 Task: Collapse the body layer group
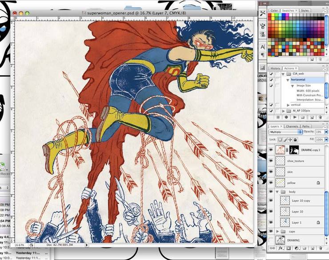coord(278,192)
